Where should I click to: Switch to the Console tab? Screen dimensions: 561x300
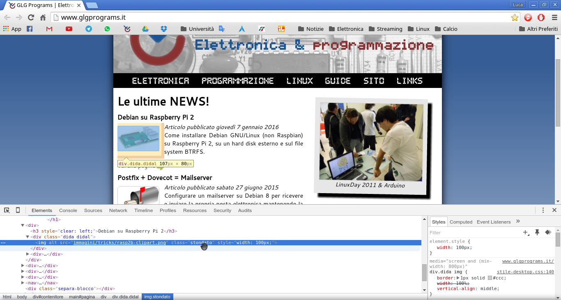tap(68, 210)
